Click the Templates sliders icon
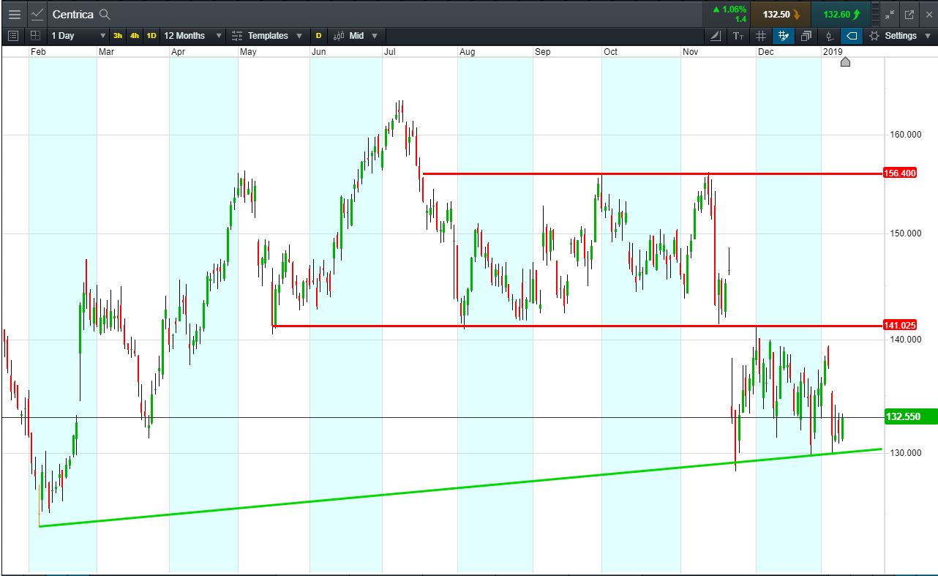This screenshot has height=576, width=938. click(237, 35)
